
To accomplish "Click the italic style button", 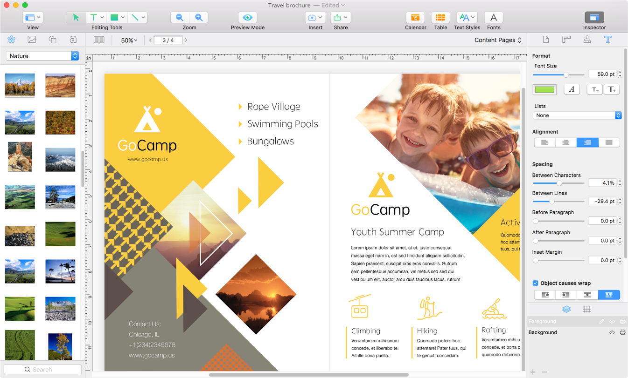I will pyautogui.click(x=572, y=89).
